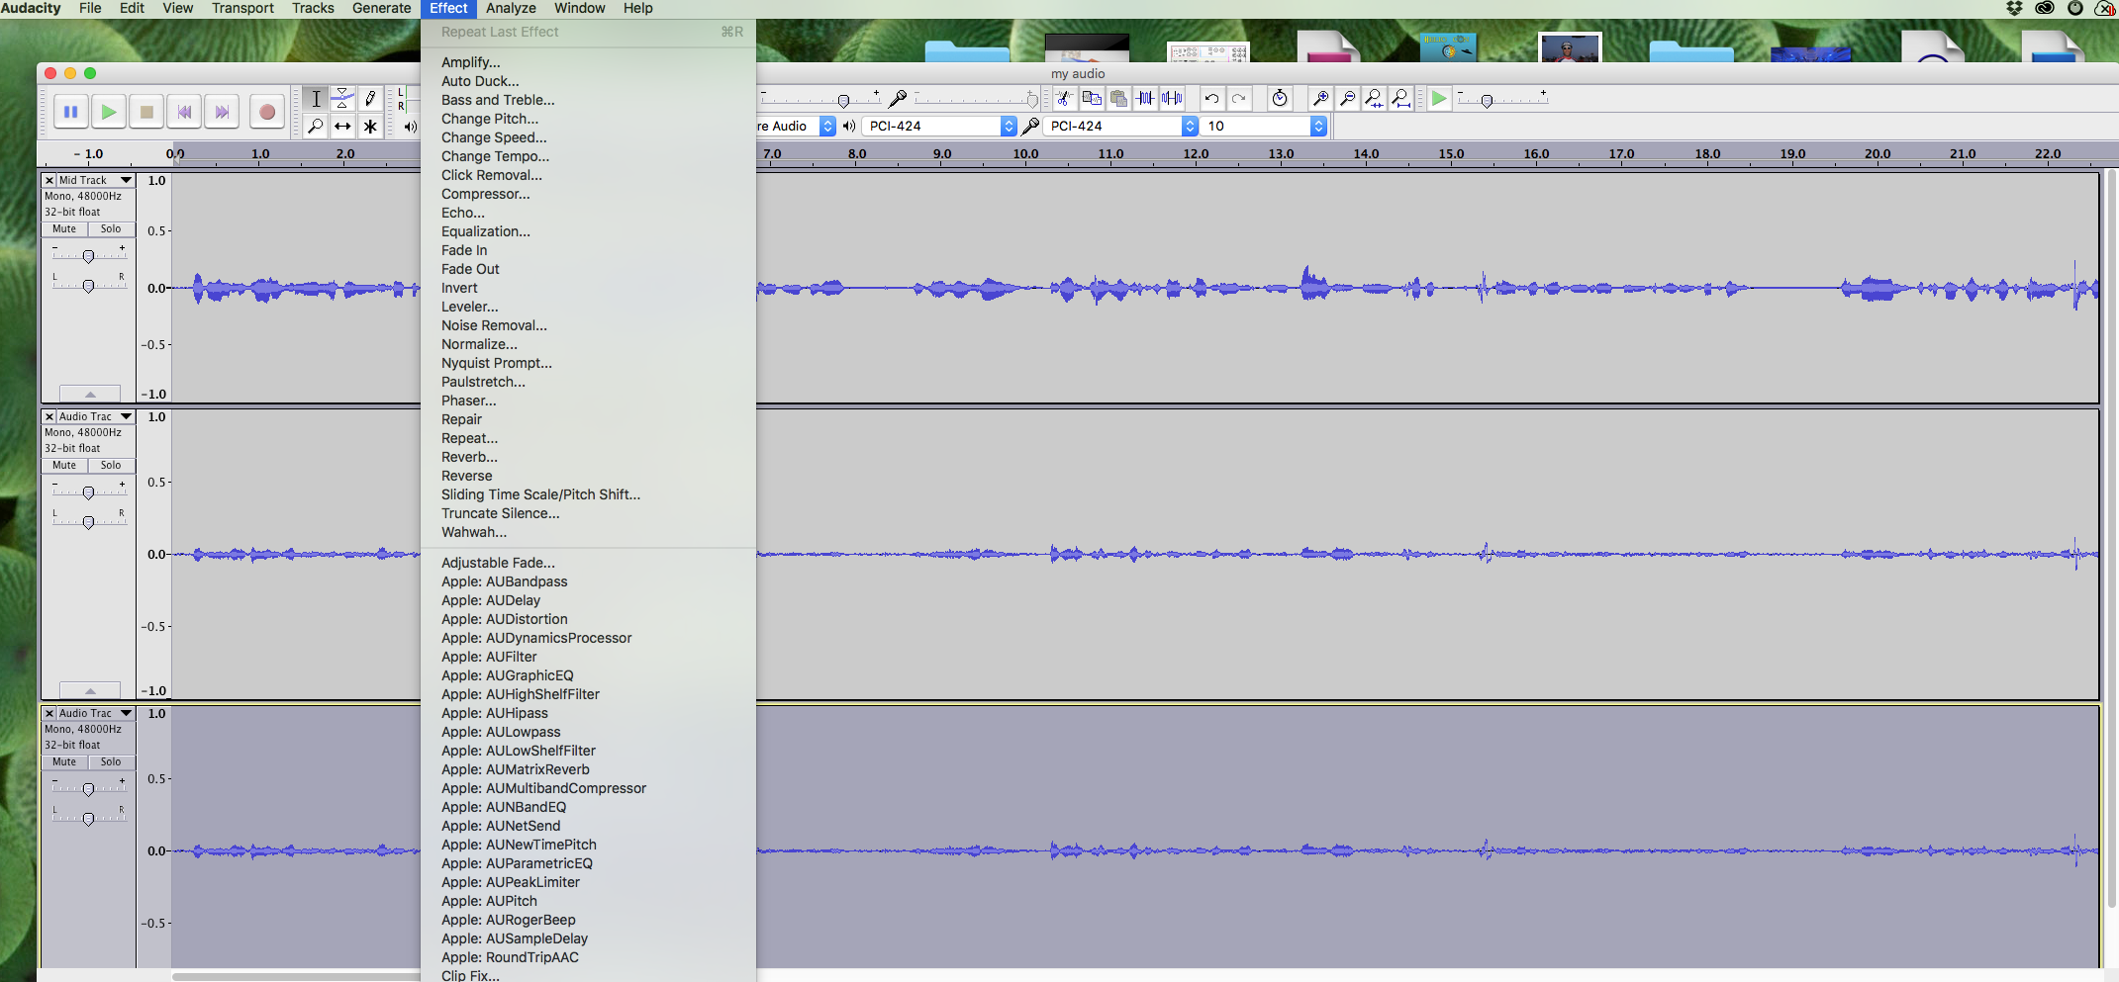Click the Fit Selection zoom icon

tap(1374, 98)
